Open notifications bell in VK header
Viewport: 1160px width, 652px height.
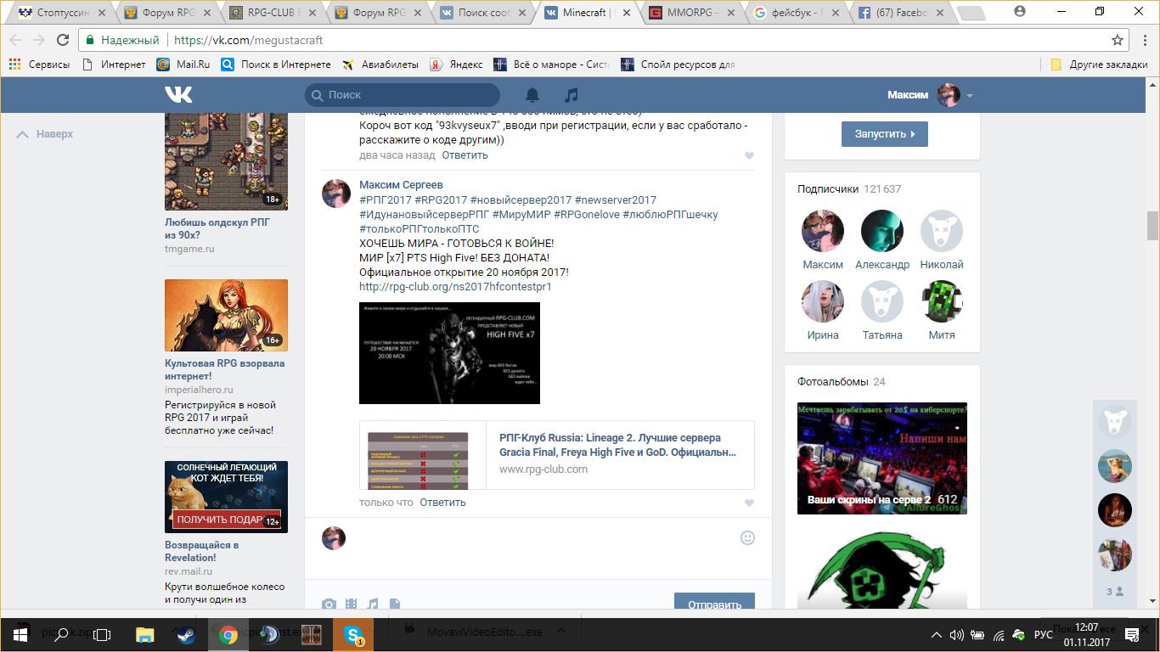[532, 95]
